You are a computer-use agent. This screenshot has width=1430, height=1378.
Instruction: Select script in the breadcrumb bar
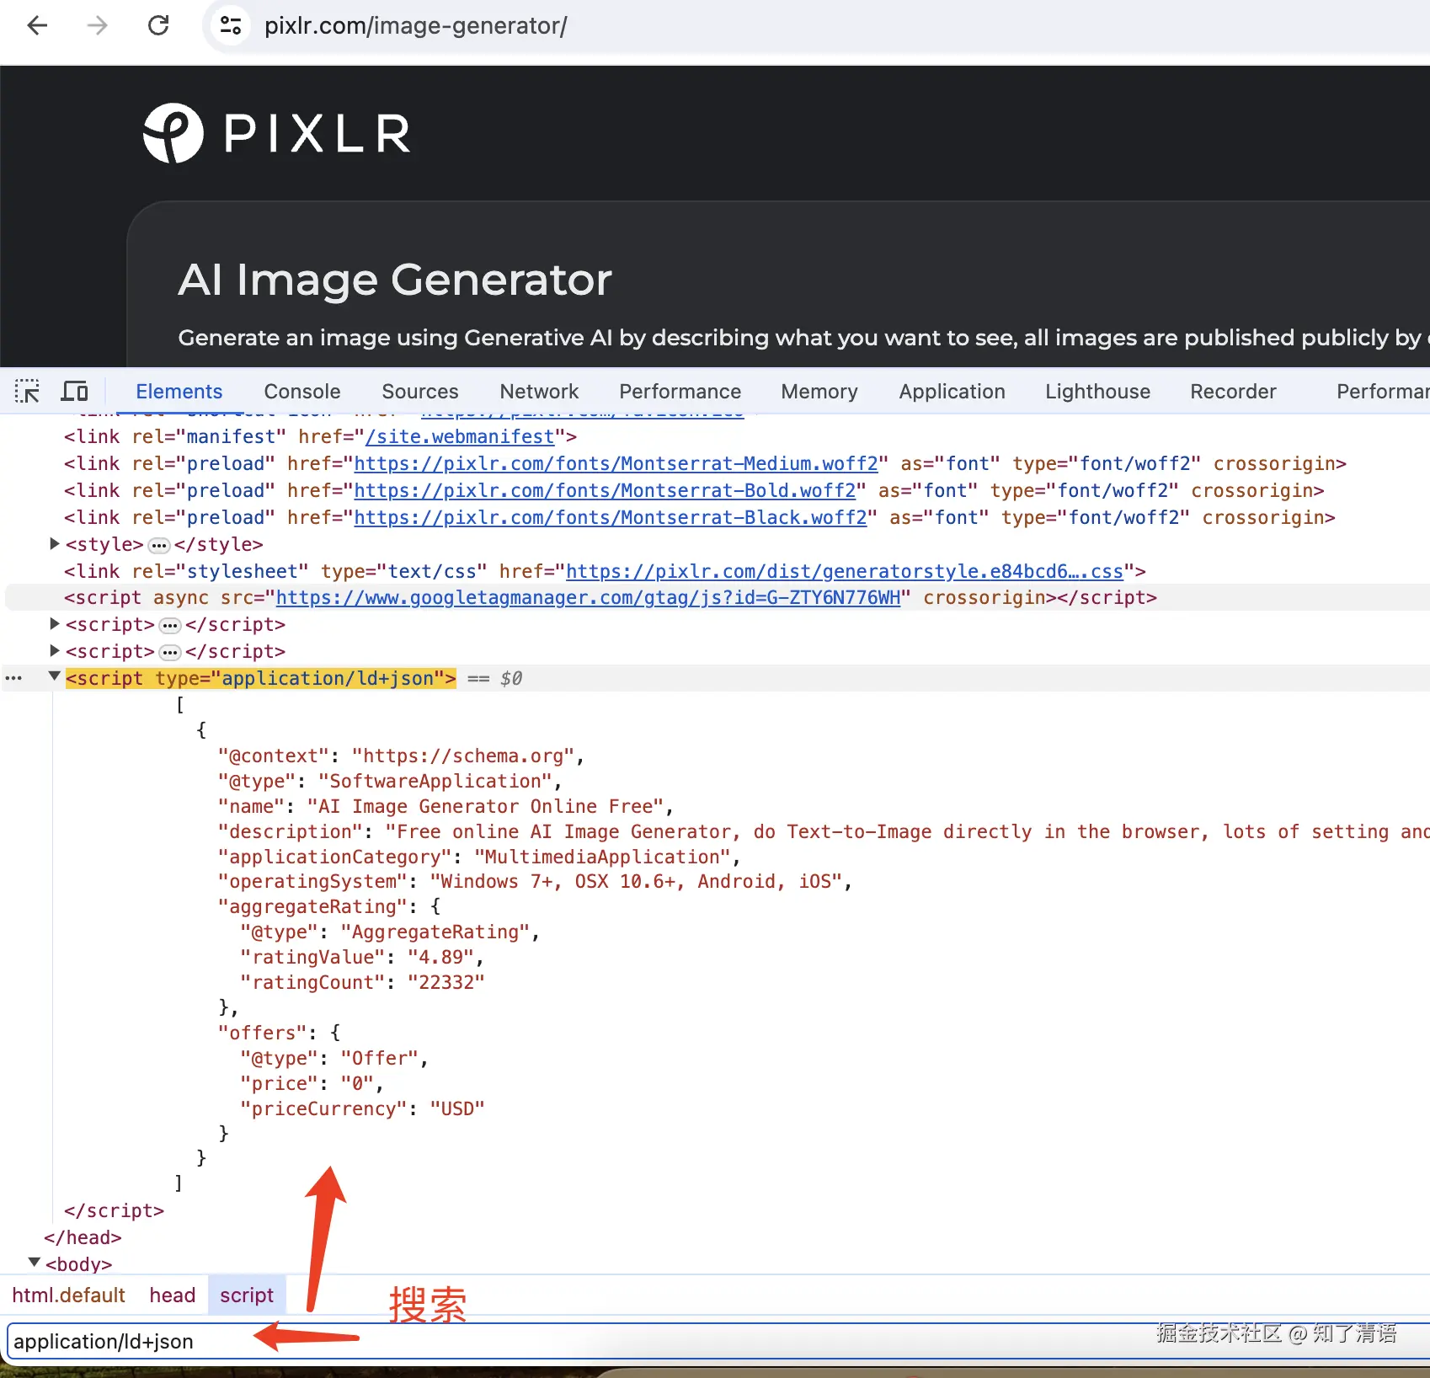pyautogui.click(x=247, y=1295)
